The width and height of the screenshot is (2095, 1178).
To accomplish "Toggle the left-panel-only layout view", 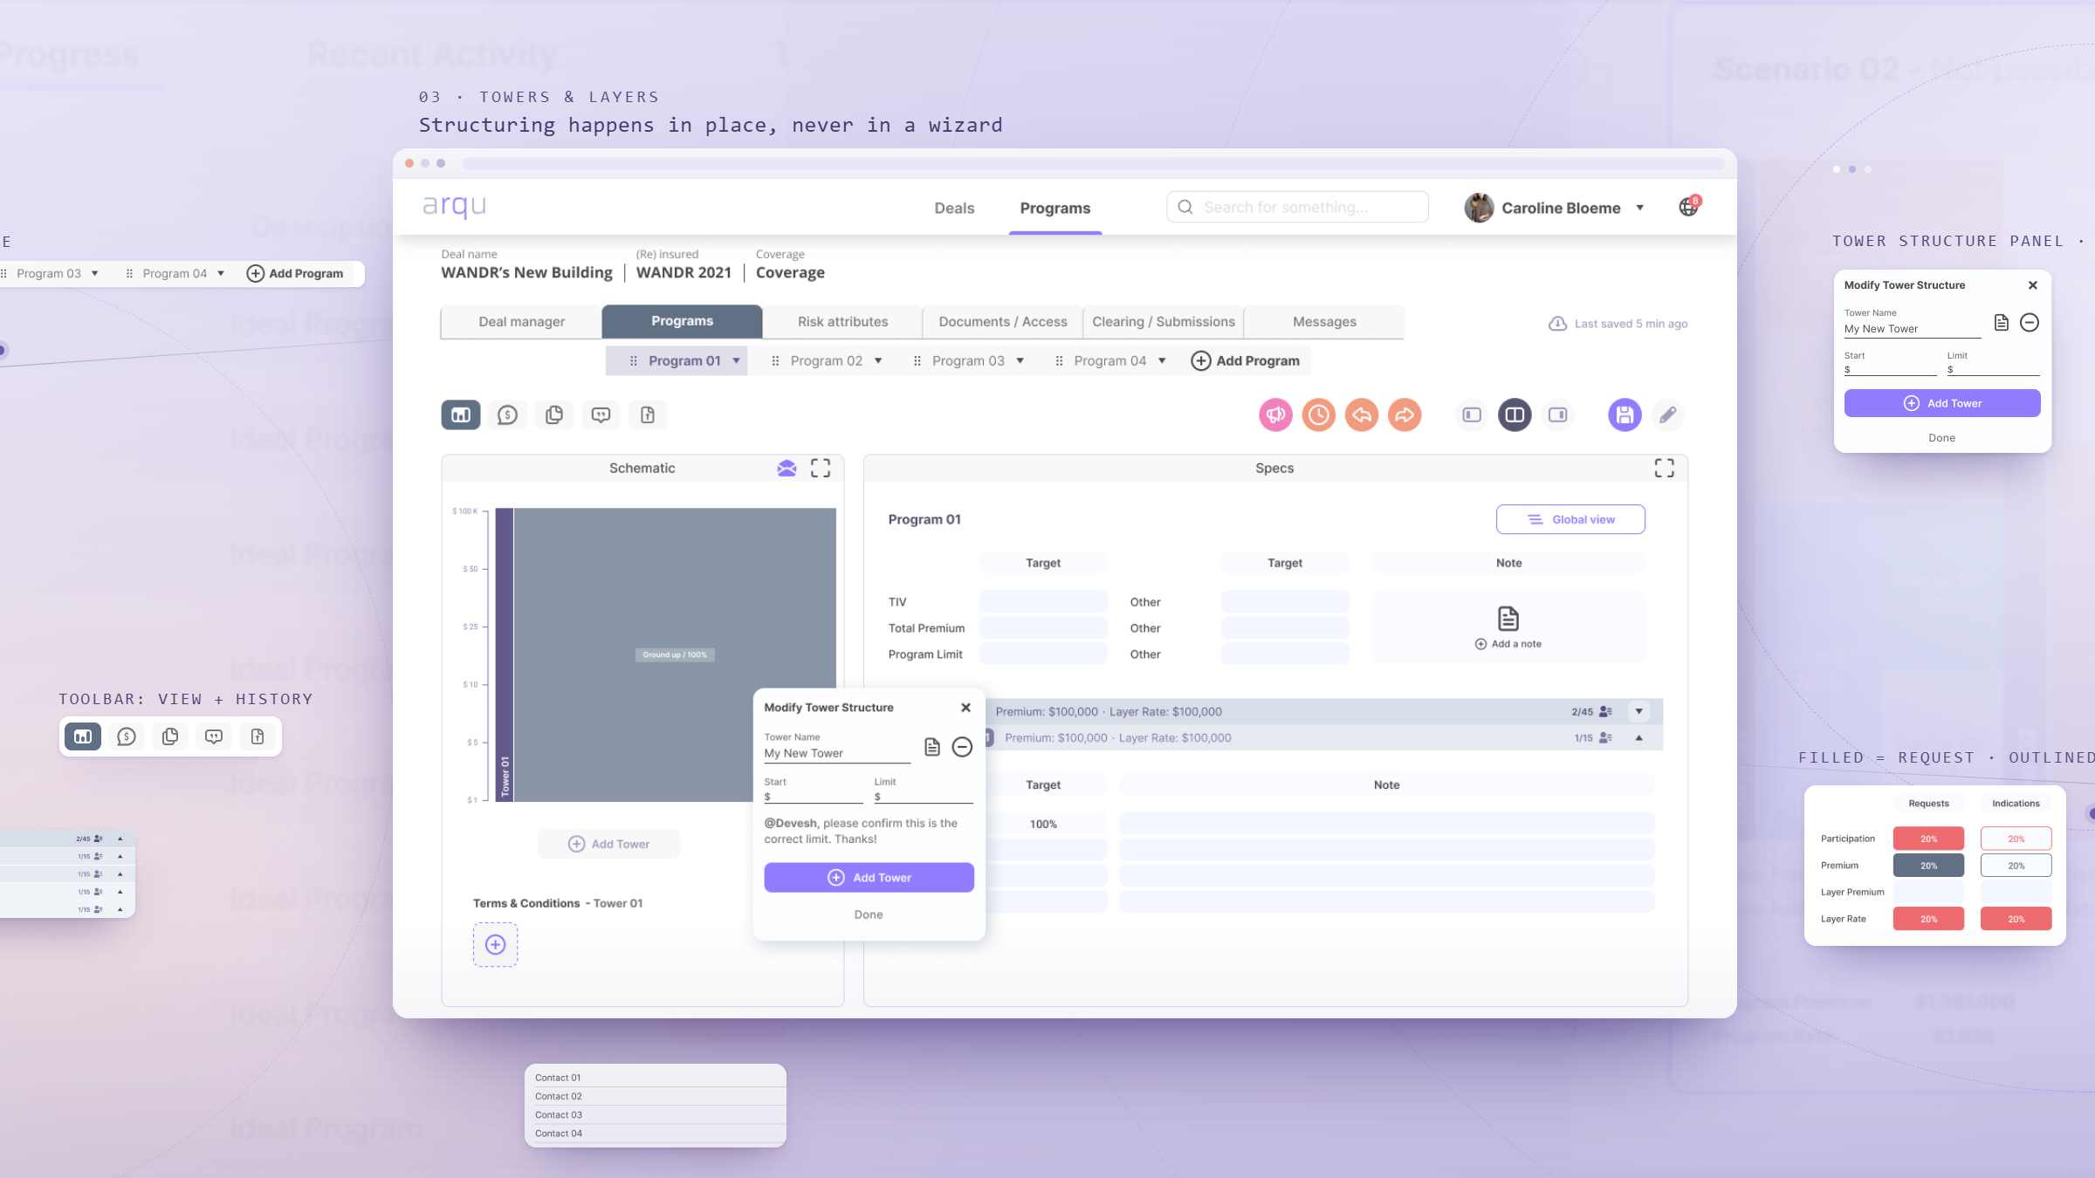I will (x=1472, y=415).
